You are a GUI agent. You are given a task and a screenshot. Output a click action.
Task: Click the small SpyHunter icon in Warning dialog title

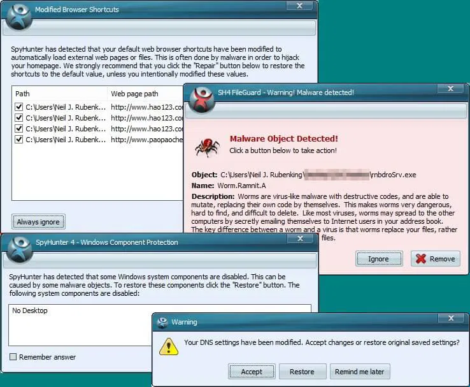(x=162, y=322)
